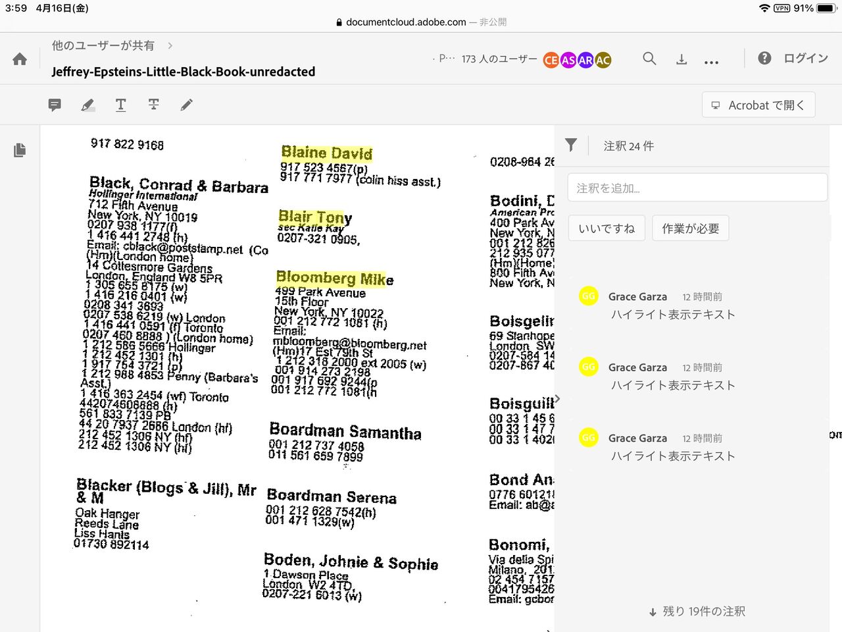Click the Black, Conrad & Barbara heading
The image size is (842, 632).
(179, 185)
